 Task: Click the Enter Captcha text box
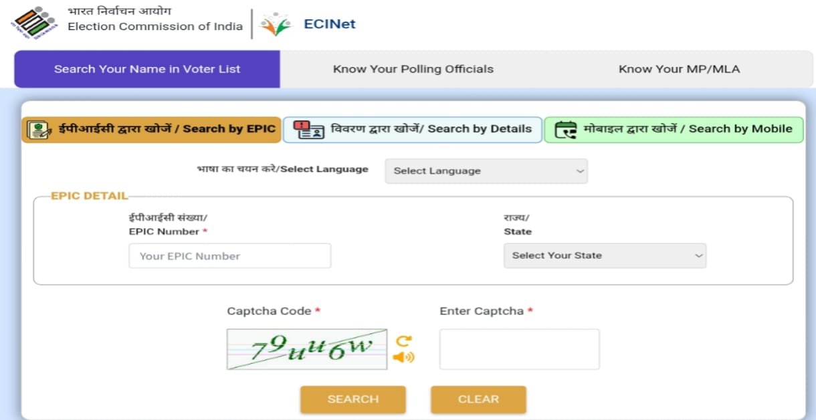519,349
